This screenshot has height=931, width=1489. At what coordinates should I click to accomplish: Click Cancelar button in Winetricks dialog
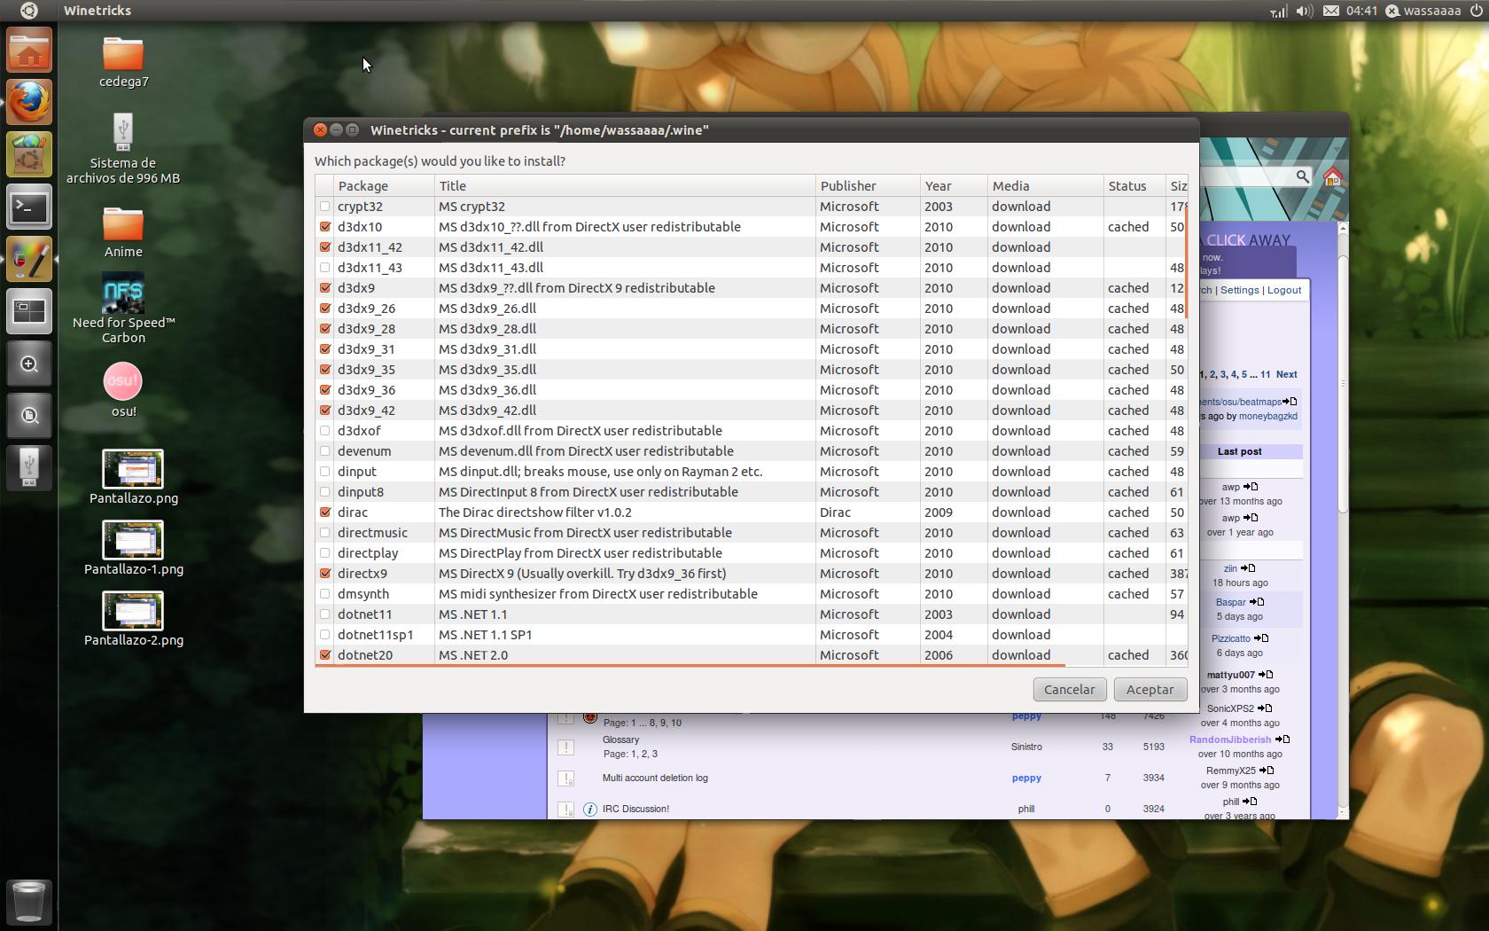click(x=1069, y=689)
